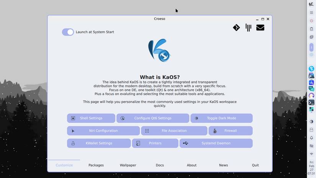Image resolution: width=316 pixels, height=178 pixels.
Task: Open the Gitter chat icon
Action: 248,28
